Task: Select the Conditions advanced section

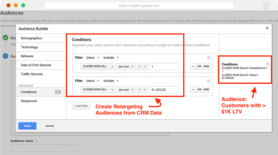Action: tap(41, 92)
